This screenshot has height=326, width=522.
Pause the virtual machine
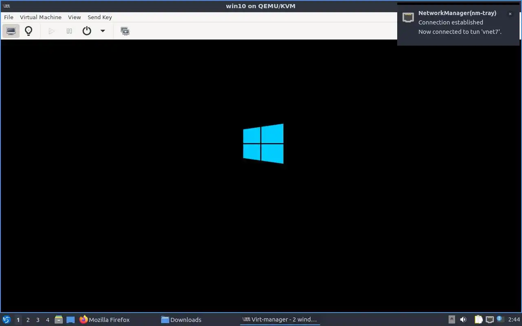(69, 31)
